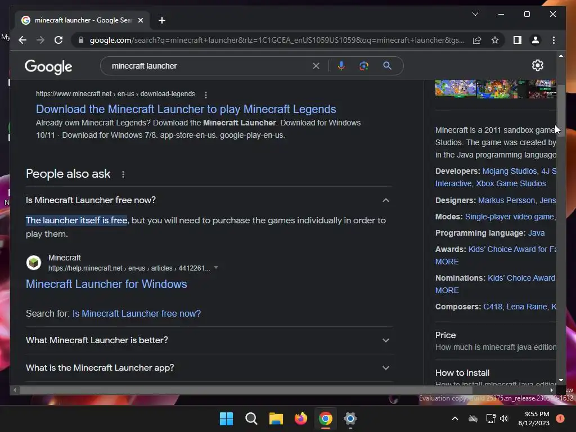The width and height of the screenshot is (576, 432).
Task: Open the Mojang Studios developer link
Action: point(510,171)
